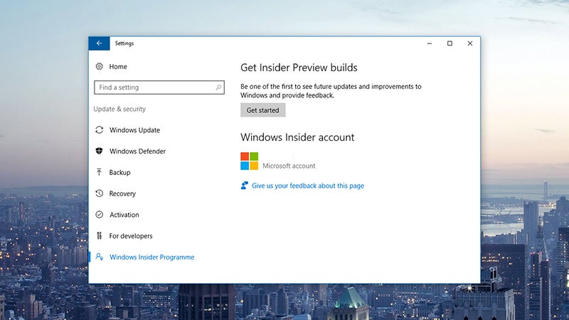This screenshot has height=320, width=569.
Task: Click the Get started button
Action: coord(262,110)
